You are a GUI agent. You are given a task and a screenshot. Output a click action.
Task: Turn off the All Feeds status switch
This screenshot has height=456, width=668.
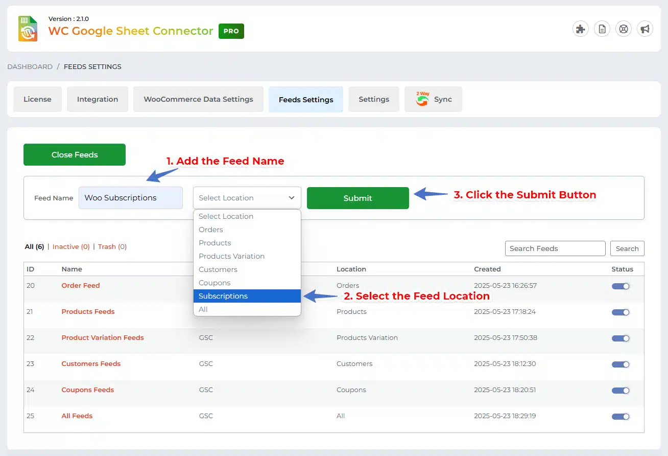(x=621, y=417)
